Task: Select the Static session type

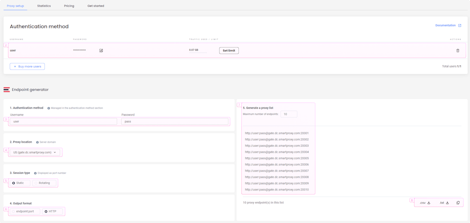Action: [x=20, y=183]
